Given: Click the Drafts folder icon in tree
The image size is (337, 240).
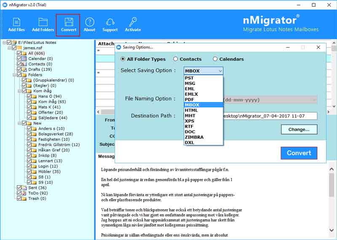Looking at the screenshot, I should click(24, 69).
